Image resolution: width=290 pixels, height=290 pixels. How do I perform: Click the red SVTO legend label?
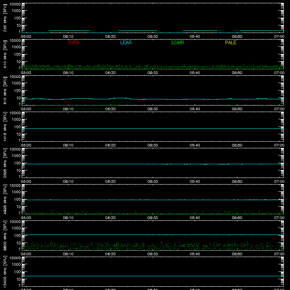click(74, 42)
